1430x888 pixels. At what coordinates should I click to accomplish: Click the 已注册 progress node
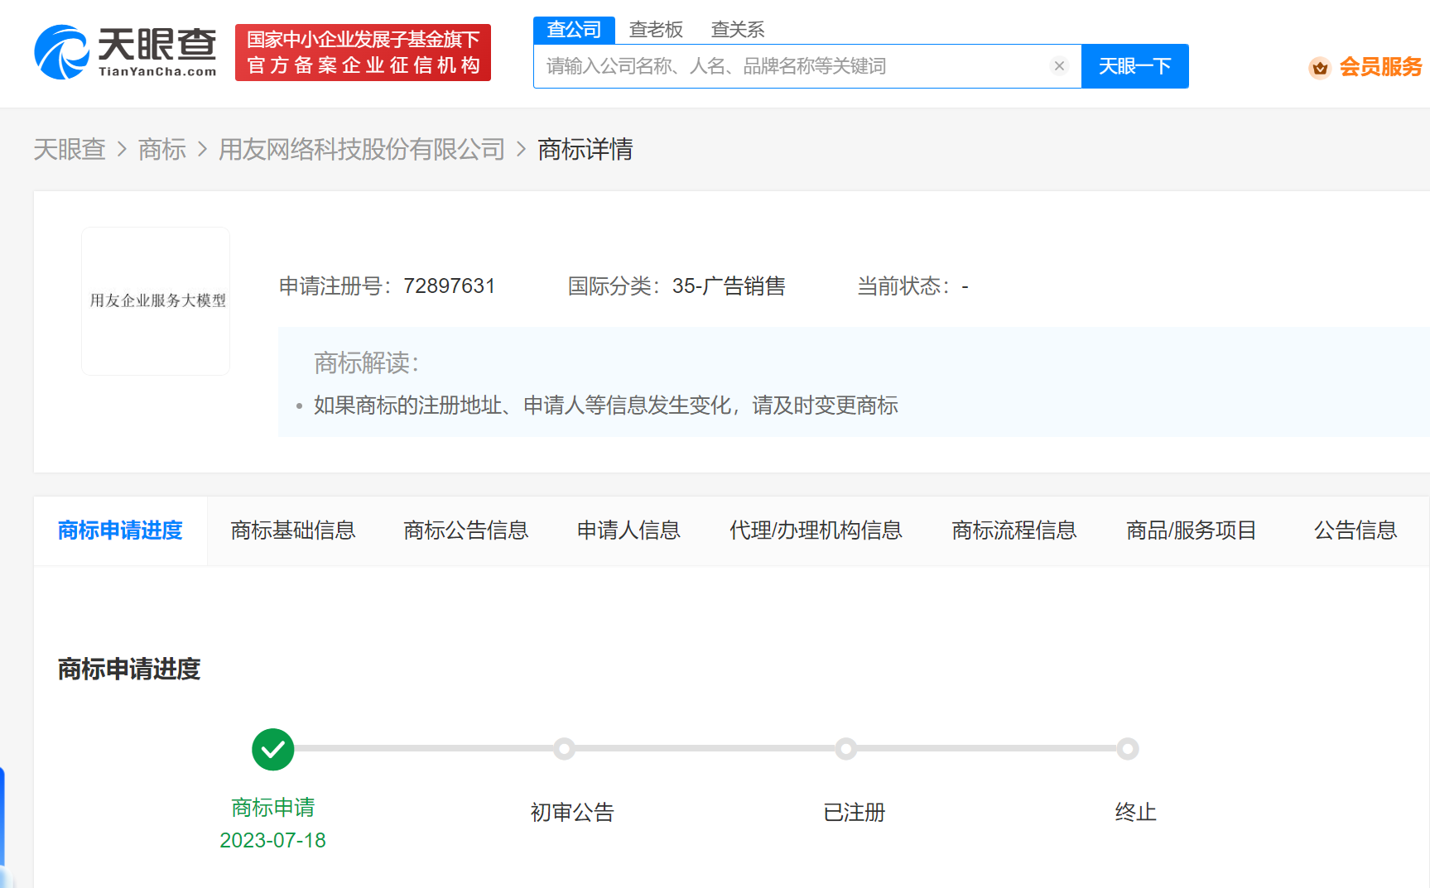click(x=845, y=749)
